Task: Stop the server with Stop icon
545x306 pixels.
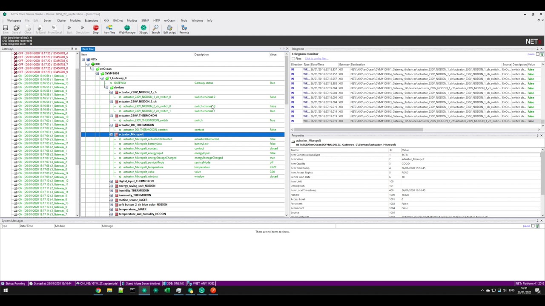Action: [x=95, y=29]
